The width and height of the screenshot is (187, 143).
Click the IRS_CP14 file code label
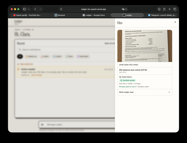[122, 72]
